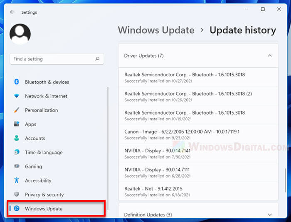The height and width of the screenshot is (222, 291).
Task: Click the Gaming controller icon
Action: (17, 166)
